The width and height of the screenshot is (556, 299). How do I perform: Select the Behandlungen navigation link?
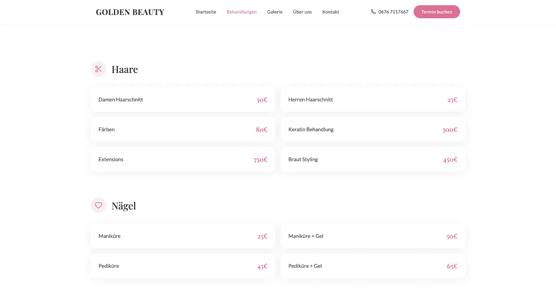242,12
